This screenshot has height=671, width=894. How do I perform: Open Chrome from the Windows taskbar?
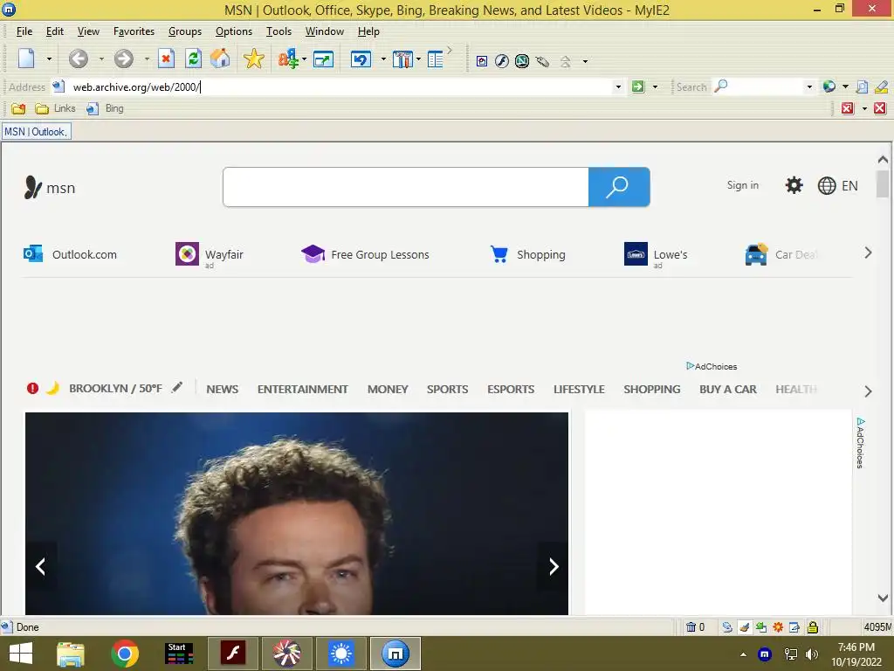[x=125, y=654]
